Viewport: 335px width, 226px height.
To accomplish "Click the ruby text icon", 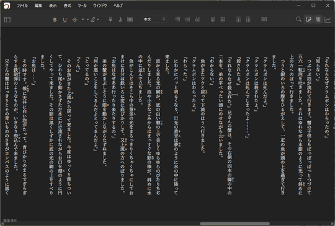I will (x=110, y=19).
